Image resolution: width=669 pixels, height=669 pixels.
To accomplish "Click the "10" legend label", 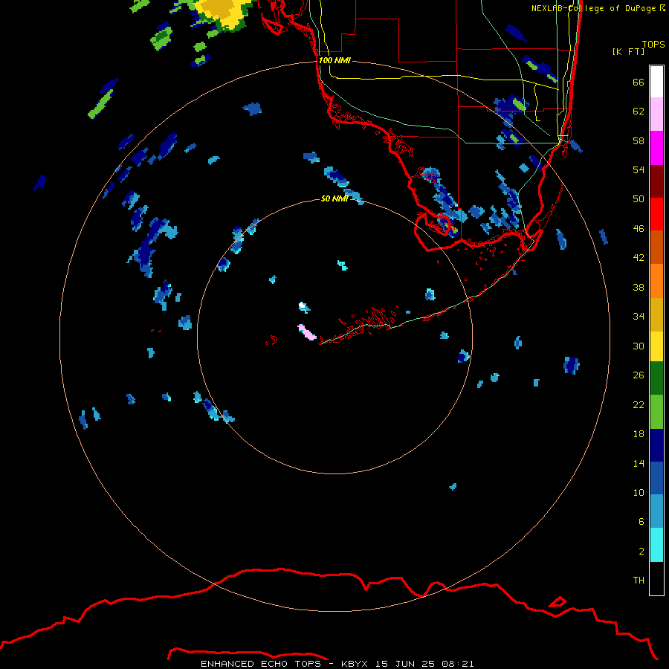I will click(x=639, y=492).
